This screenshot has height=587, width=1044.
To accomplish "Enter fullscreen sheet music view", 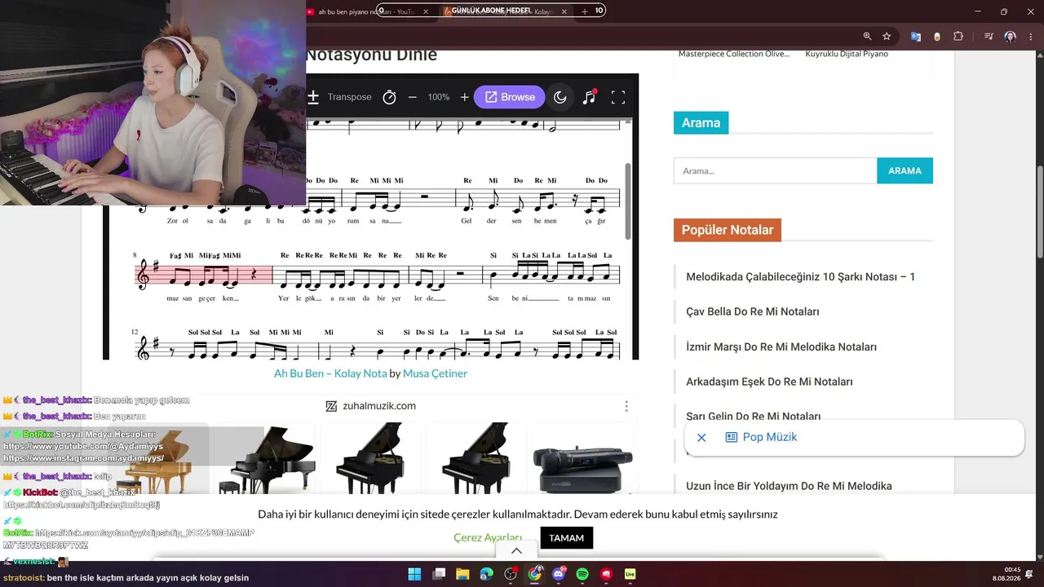I will coord(618,97).
